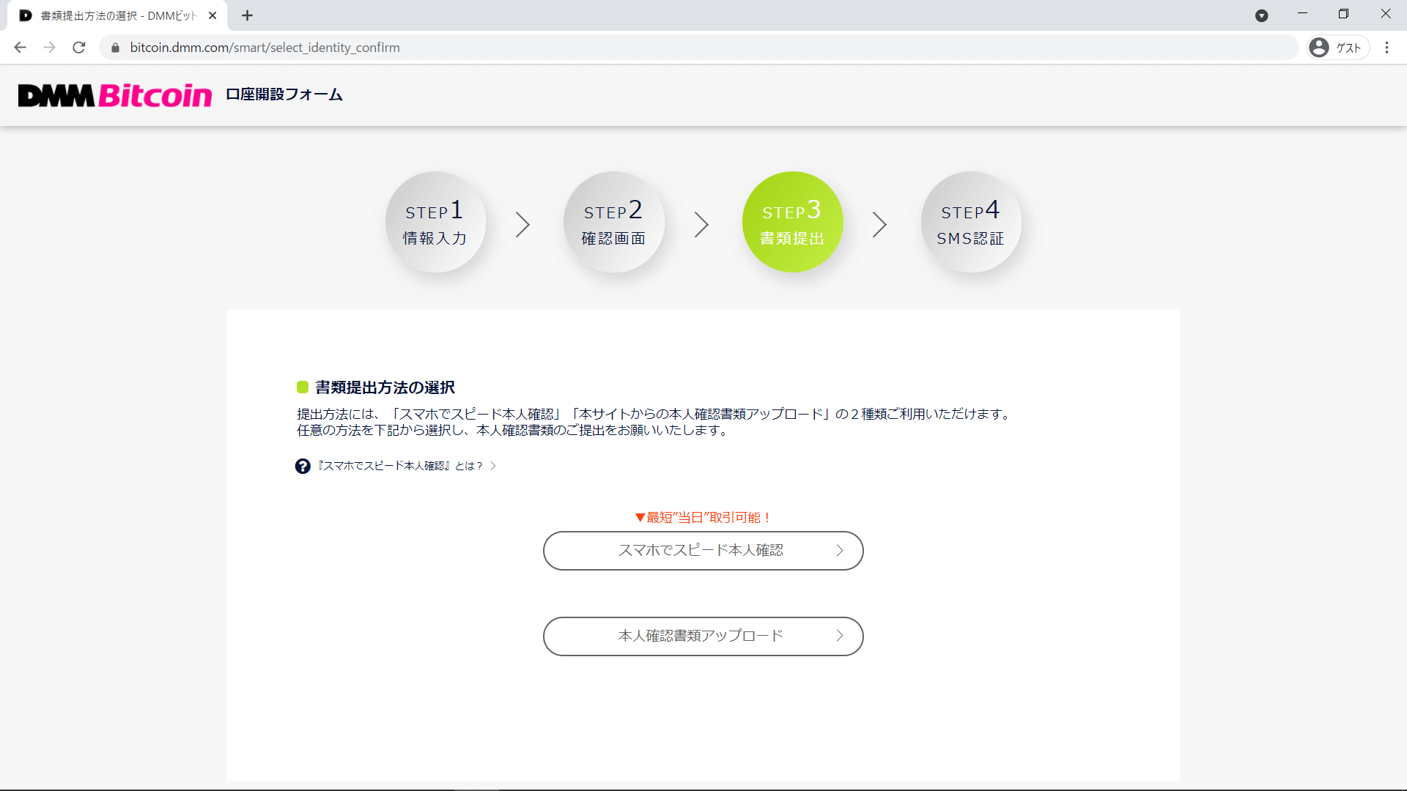Open a new tab with plus icon
The height and width of the screenshot is (791, 1407).
tap(247, 15)
